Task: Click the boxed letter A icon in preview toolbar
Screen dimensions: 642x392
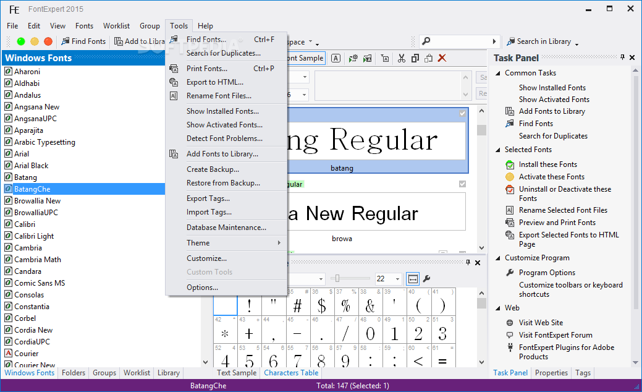Action: click(x=336, y=58)
